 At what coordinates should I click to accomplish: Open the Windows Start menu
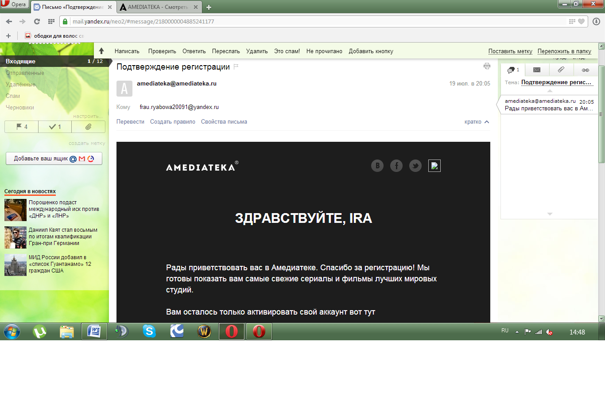[12, 331]
